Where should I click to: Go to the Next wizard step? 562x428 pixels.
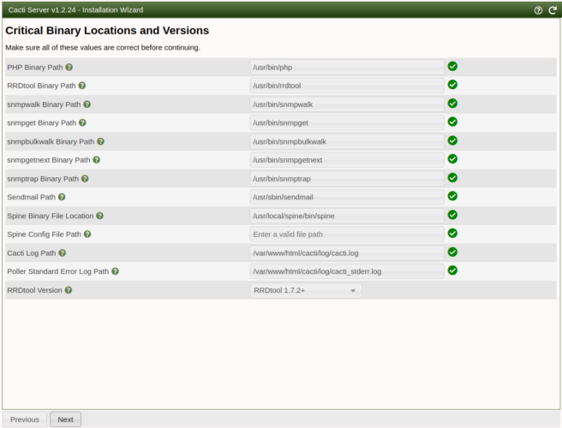[66, 419]
